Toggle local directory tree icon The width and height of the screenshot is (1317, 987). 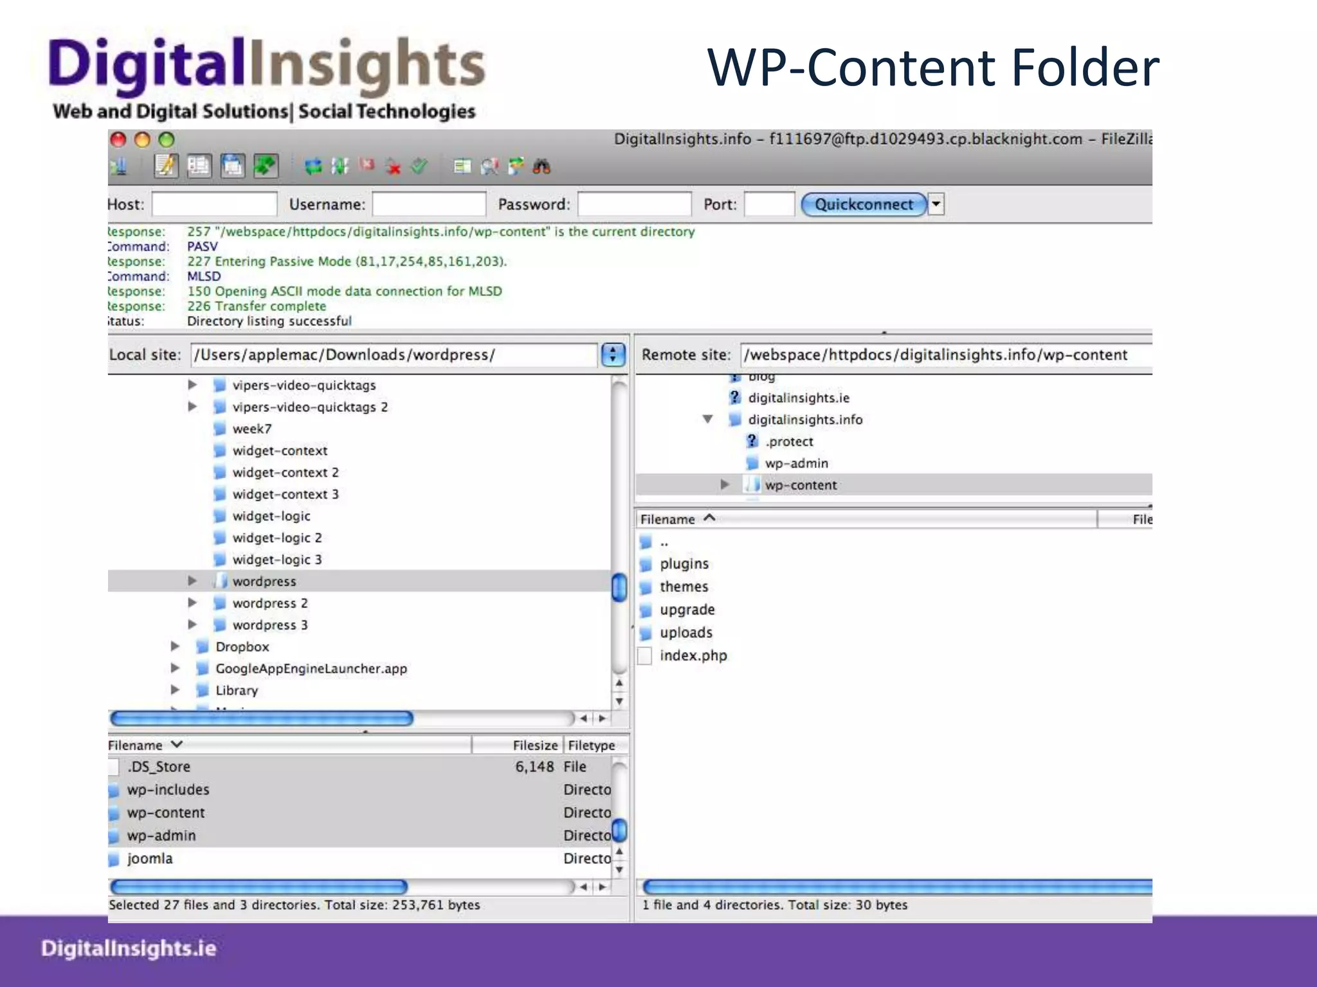tap(199, 166)
